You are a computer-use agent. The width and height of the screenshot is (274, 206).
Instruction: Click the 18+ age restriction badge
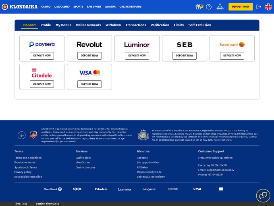pyautogui.click(x=22, y=135)
